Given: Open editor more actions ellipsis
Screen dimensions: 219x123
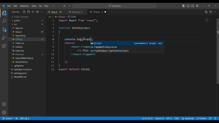Looking at the screenshot, I should (215, 12).
